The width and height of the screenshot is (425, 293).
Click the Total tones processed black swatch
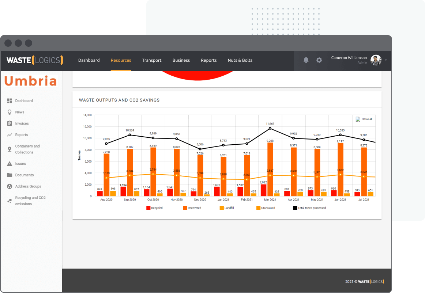(295, 208)
